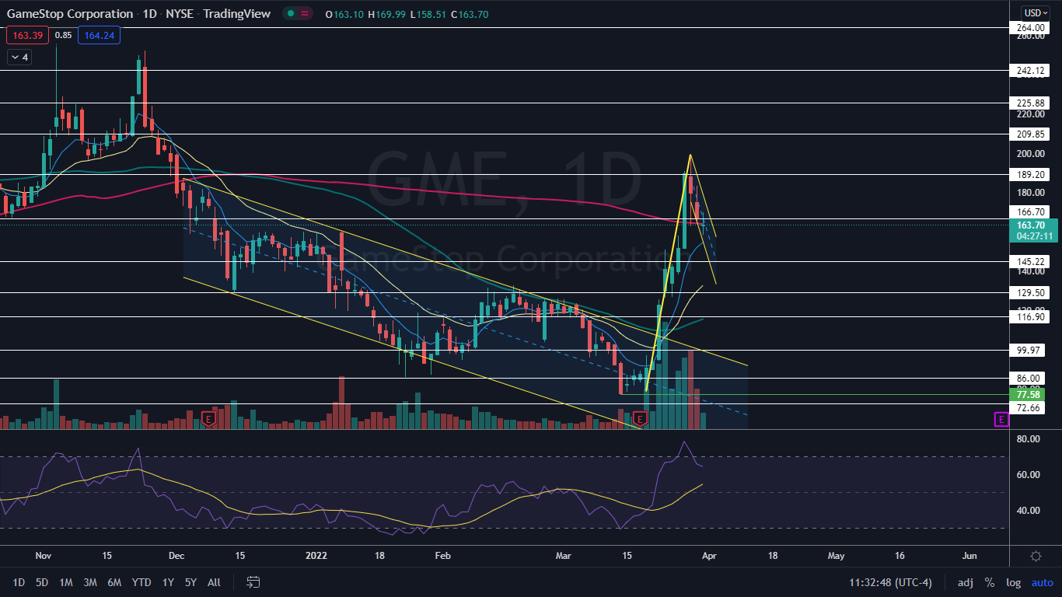1062x597 pixels.
Task: Click the green market open status dot
Action: 289,13
